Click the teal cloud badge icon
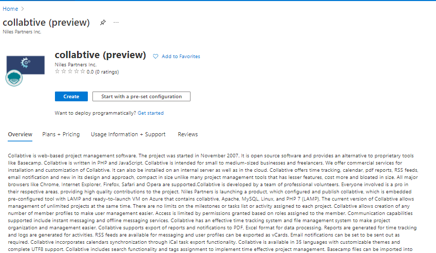Screen dimensions: 436x253 tap(14, 78)
